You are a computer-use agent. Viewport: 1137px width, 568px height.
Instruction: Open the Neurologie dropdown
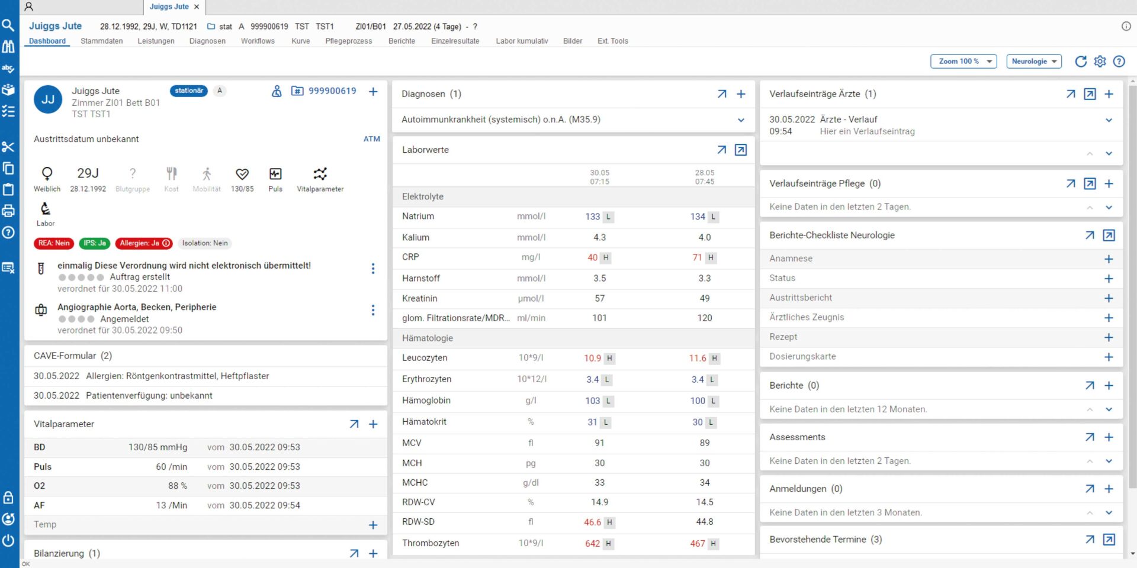(1033, 62)
